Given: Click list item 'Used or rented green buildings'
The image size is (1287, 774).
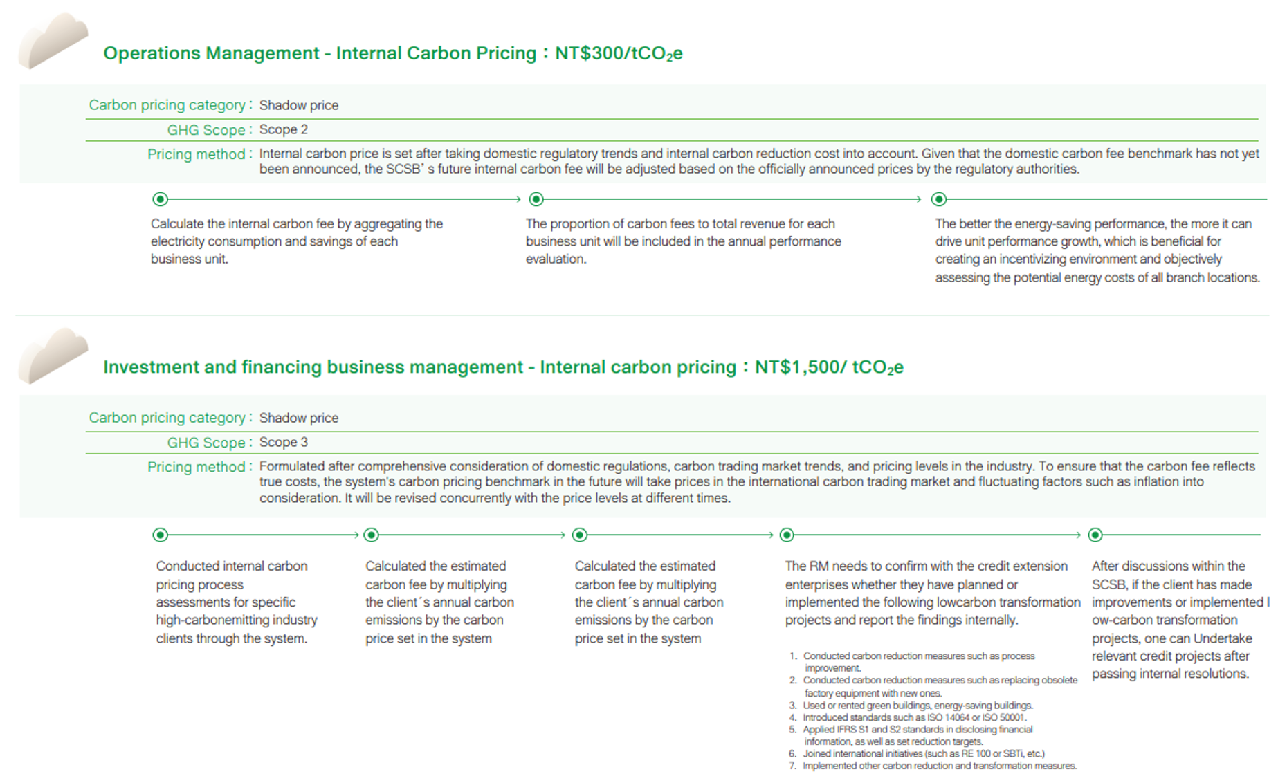Looking at the screenshot, I should 918,706.
